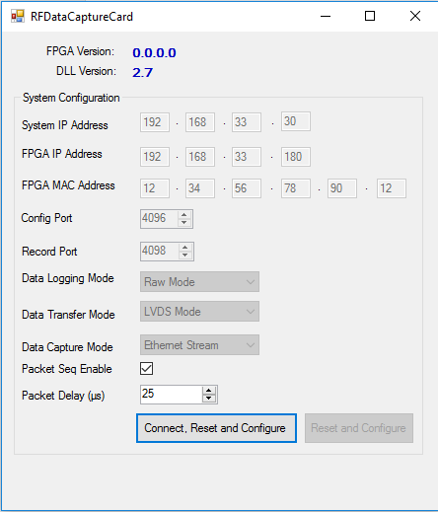
Task: Click FPGA IP Address last octet 180 field
Action: coord(296,157)
